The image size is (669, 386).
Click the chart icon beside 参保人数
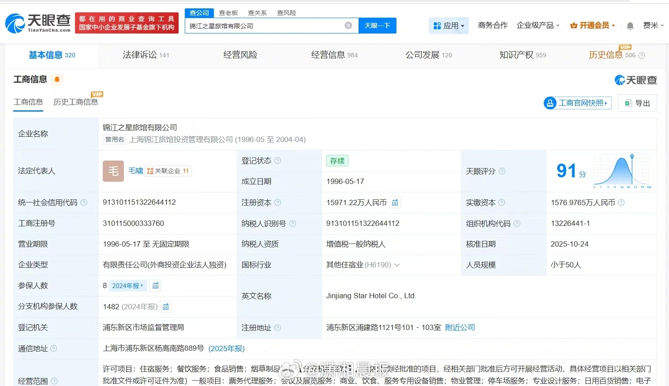pos(155,285)
